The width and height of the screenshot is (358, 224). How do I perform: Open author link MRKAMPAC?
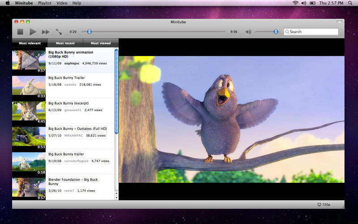(x=73, y=136)
